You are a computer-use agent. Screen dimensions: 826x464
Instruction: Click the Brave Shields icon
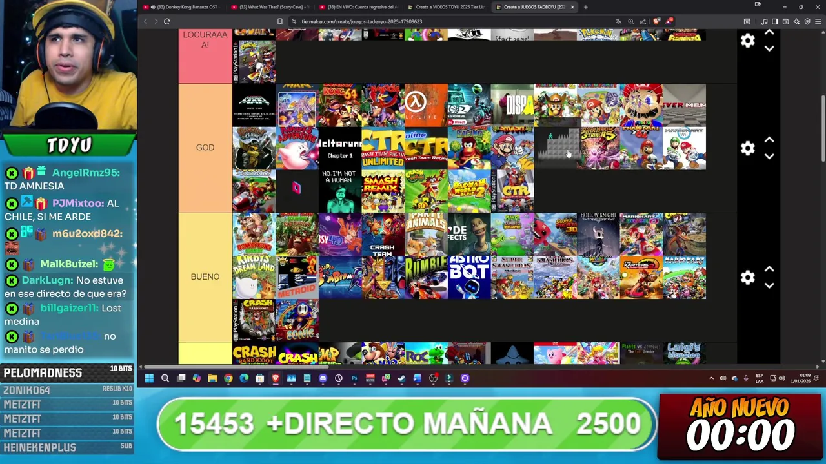(657, 21)
